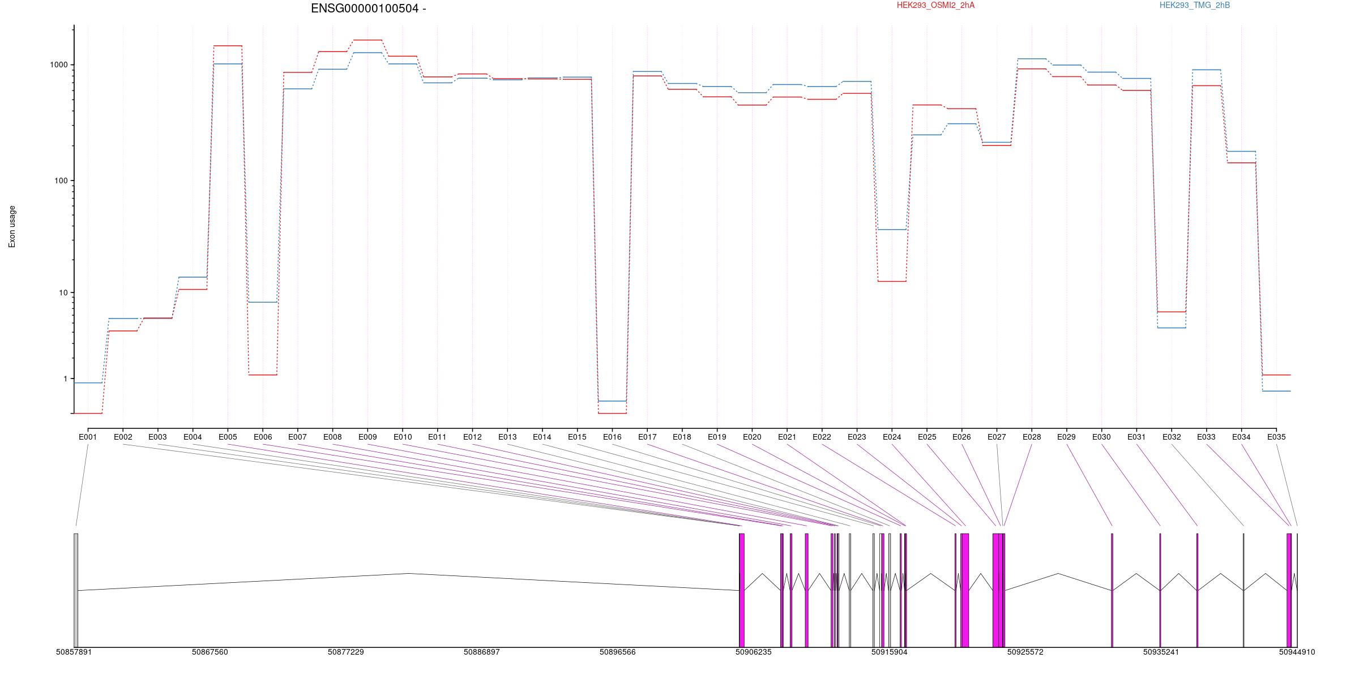The image size is (1359, 679).
Task: Click exon label E019
Action: (717, 437)
